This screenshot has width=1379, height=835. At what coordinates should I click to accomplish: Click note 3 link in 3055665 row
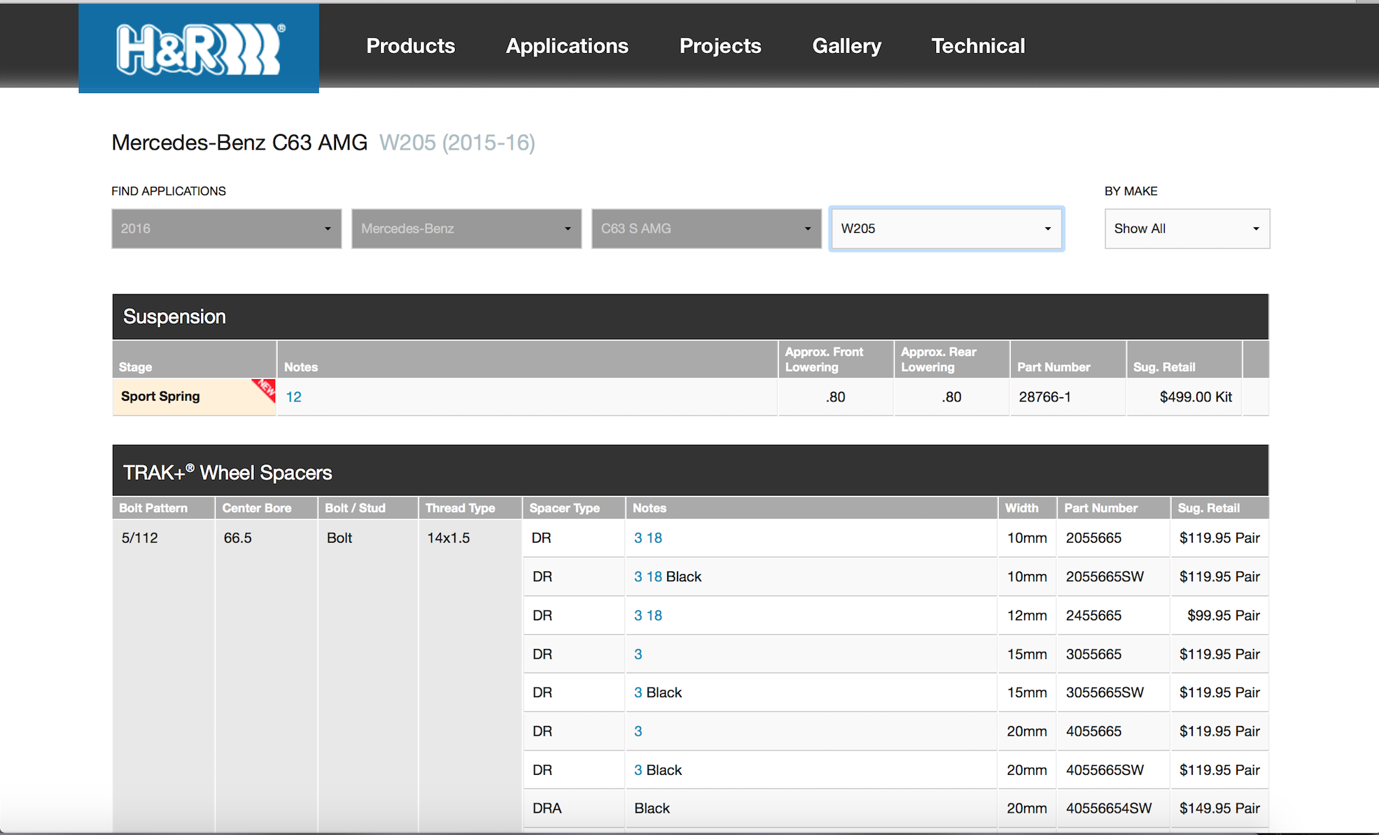(x=638, y=655)
